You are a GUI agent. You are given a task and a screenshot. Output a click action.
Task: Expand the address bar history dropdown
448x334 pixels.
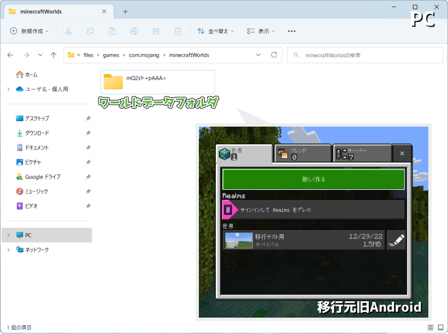pyautogui.click(x=258, y=55)
